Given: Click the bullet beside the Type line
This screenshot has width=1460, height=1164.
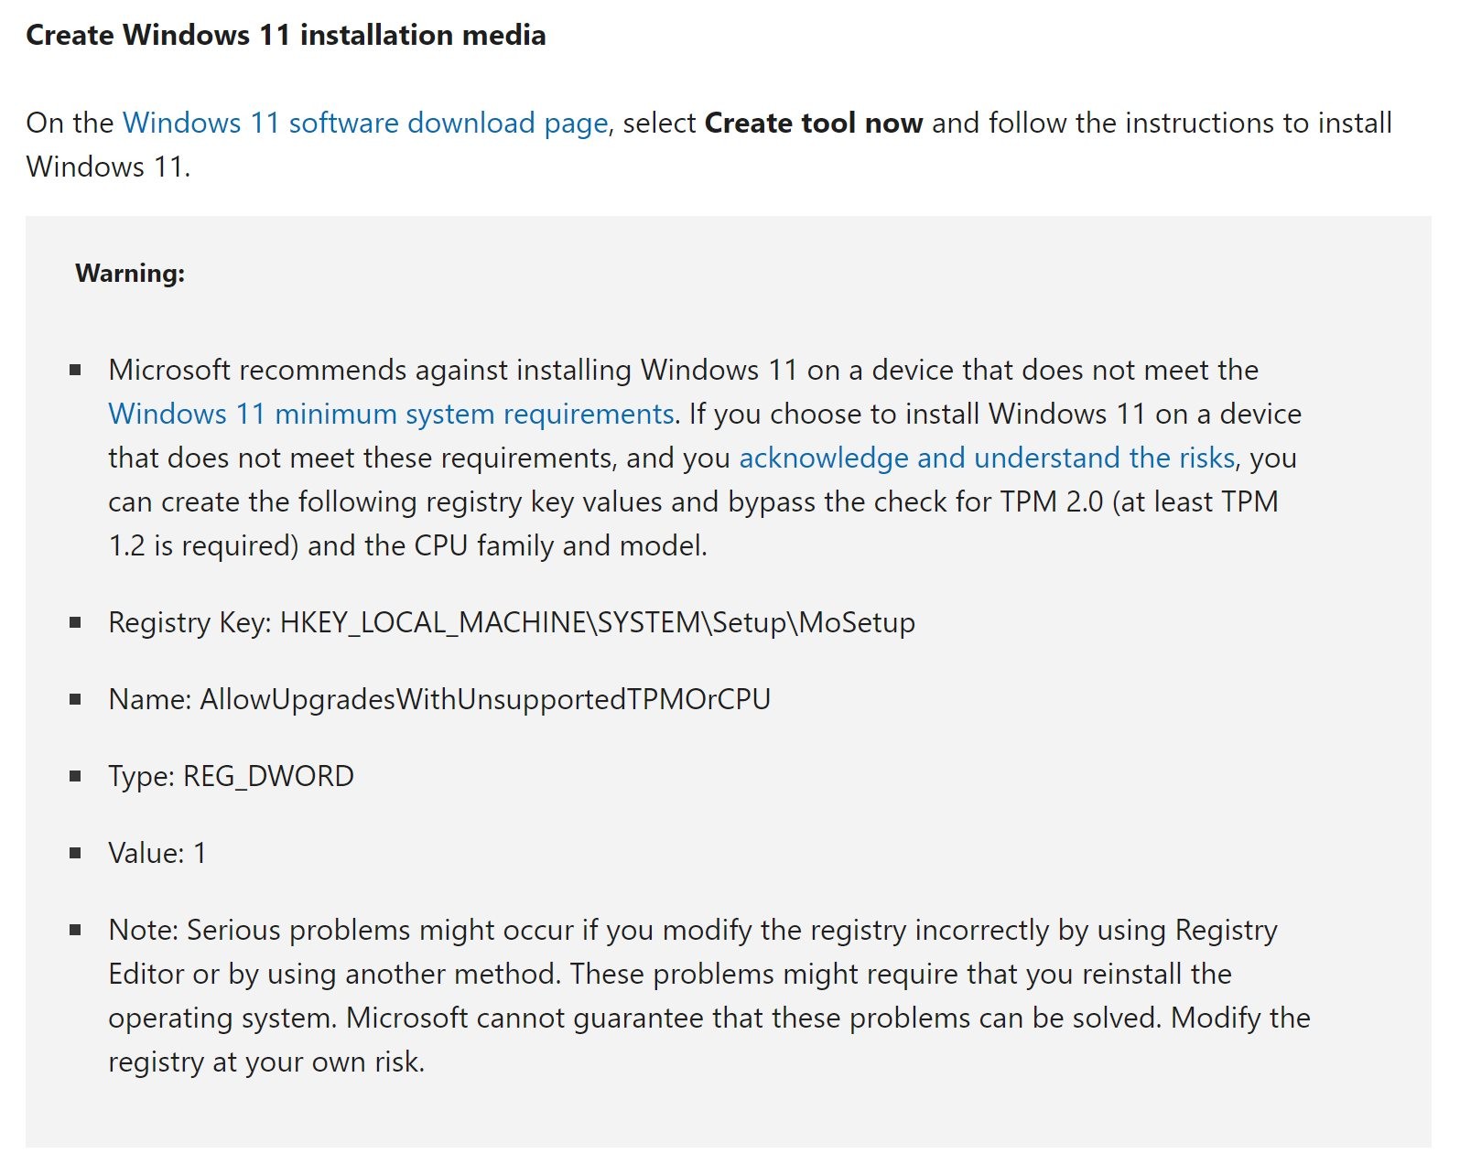Looking at the screenshot, I should [75, 776].
